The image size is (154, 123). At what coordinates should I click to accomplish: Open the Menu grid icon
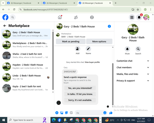coord(132,17)
